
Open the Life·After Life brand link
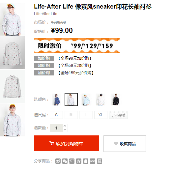click(45, 14)
